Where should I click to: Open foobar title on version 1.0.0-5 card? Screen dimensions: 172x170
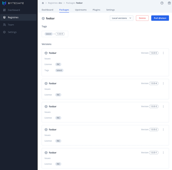tap(53, 53)
